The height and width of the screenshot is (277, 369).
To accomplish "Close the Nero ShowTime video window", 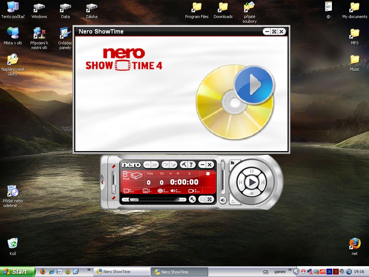I will point(281,32).
